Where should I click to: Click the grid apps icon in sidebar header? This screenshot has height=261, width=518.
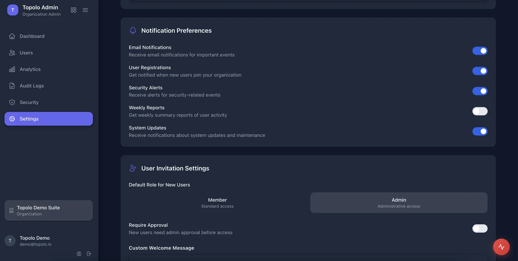tap(73, 10)
